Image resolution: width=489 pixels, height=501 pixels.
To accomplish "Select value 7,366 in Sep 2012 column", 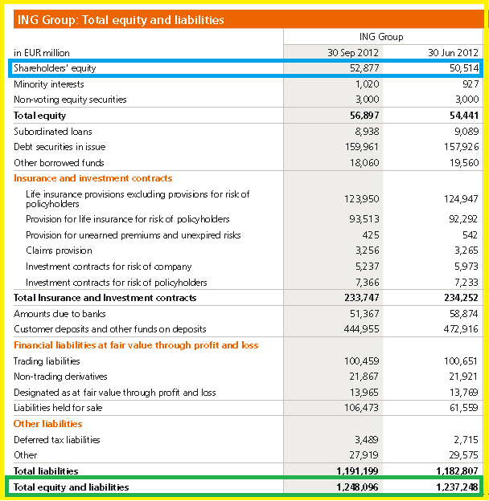I will click(367, 283).
